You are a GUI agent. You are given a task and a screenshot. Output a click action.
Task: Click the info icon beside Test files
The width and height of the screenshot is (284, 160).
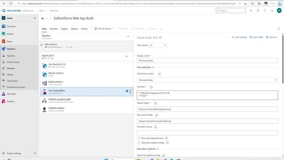pos(151,87)
